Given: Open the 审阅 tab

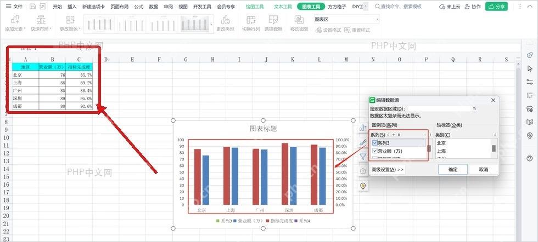Looking at the screenshot, I should [168, 7].
